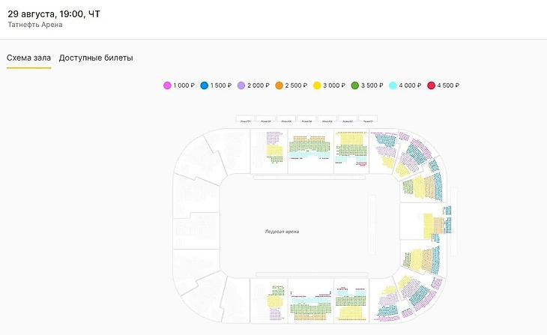Click the Ледовая арена label
Viewport: 547px width, 335px height.
tap(282, 232)
